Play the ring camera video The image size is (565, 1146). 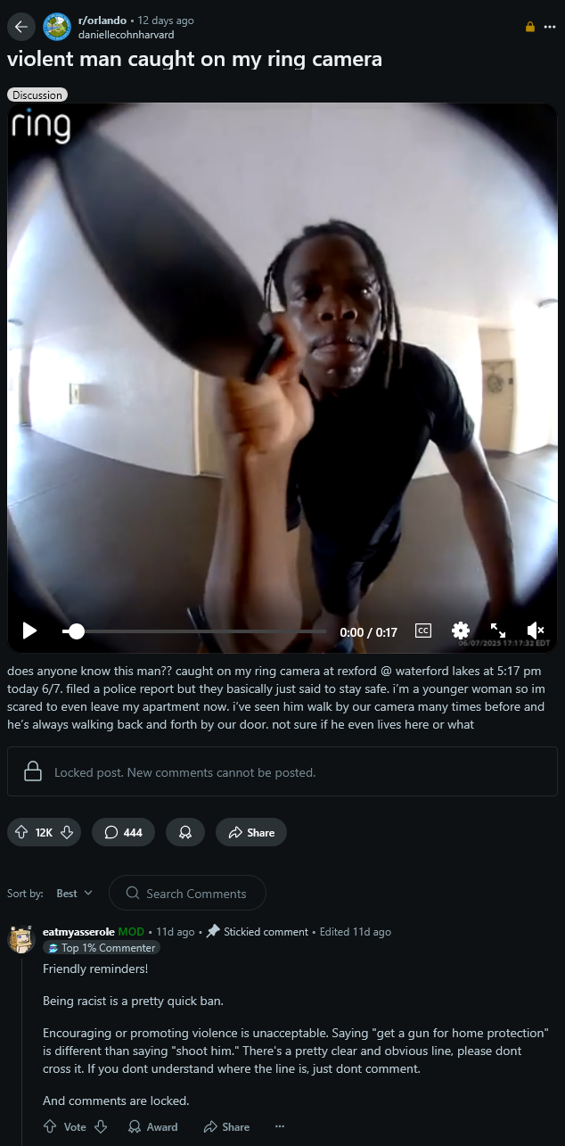coord(29,631)
